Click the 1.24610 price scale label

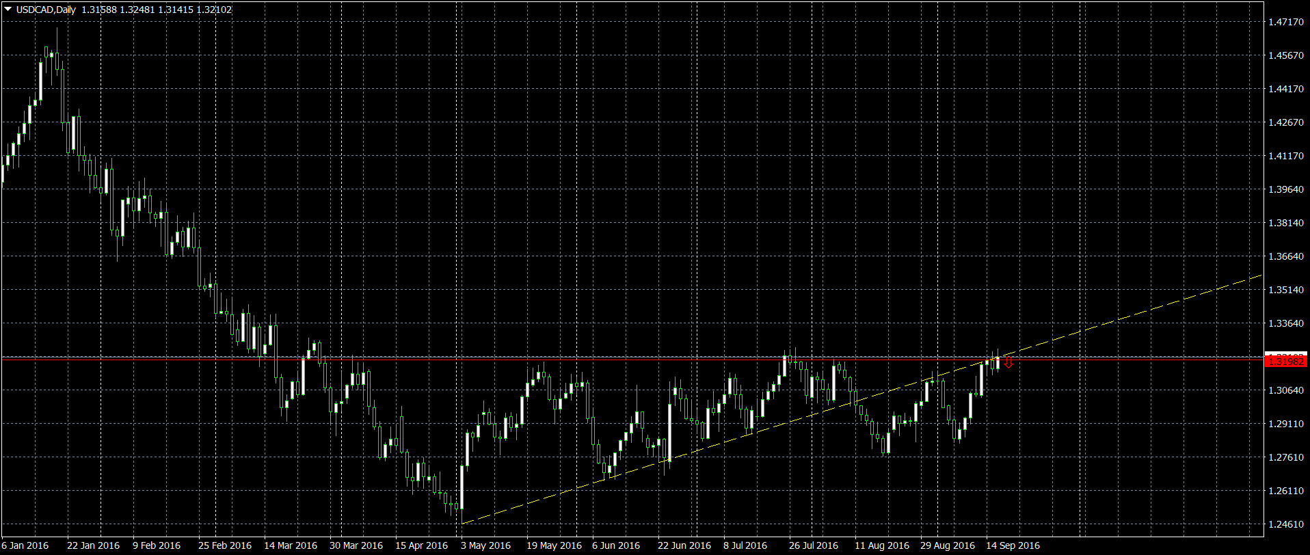1286,524
